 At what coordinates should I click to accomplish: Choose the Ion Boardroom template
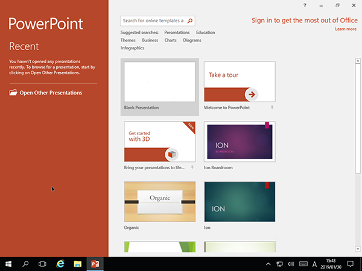click(x=240, y=142)
